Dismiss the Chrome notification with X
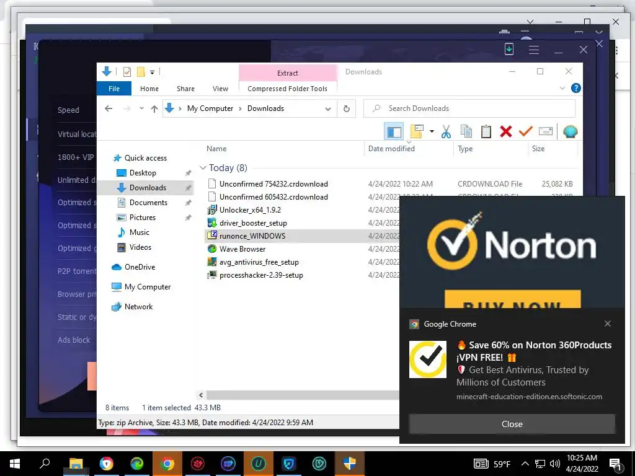Image resolution: width=635 pixels, height=476 pixels. coord(607,324)
